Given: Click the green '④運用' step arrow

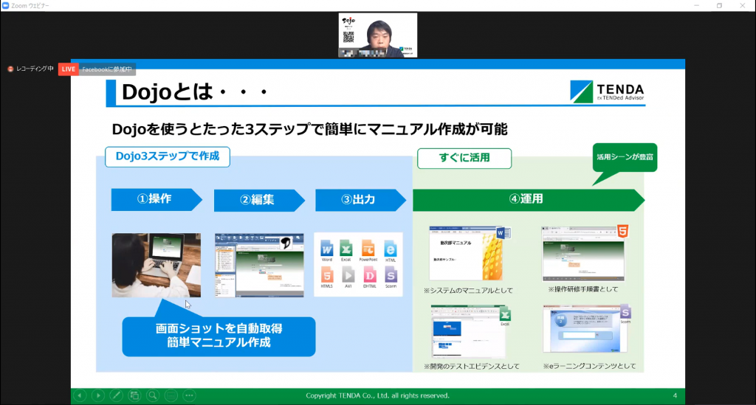Looking at the screenshot, I should coord(529,199).
